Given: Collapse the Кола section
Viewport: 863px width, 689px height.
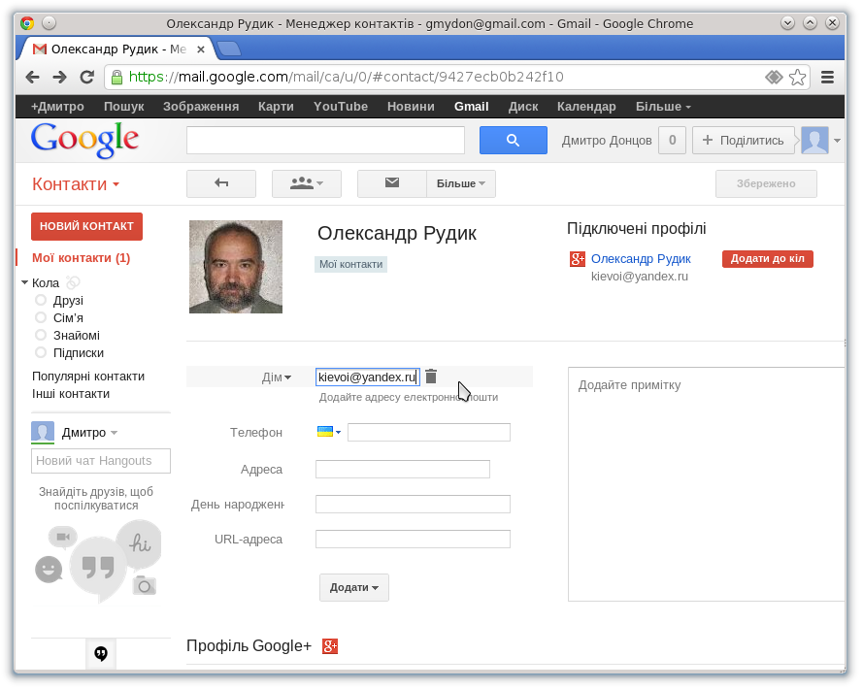Looking at the screenshot, I should 25,282.
